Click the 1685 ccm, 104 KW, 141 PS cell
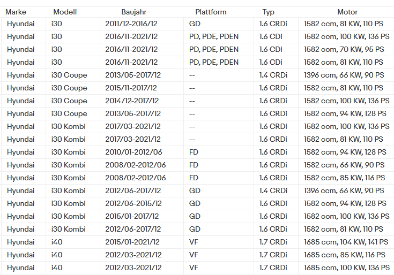This screenshot has width=394, height=275. point(346,242)
